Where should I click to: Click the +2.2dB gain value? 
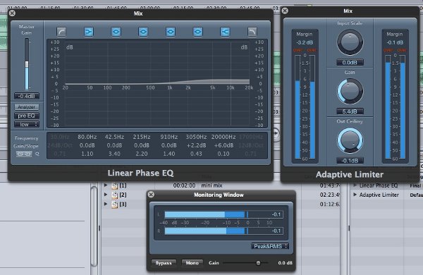196,145
